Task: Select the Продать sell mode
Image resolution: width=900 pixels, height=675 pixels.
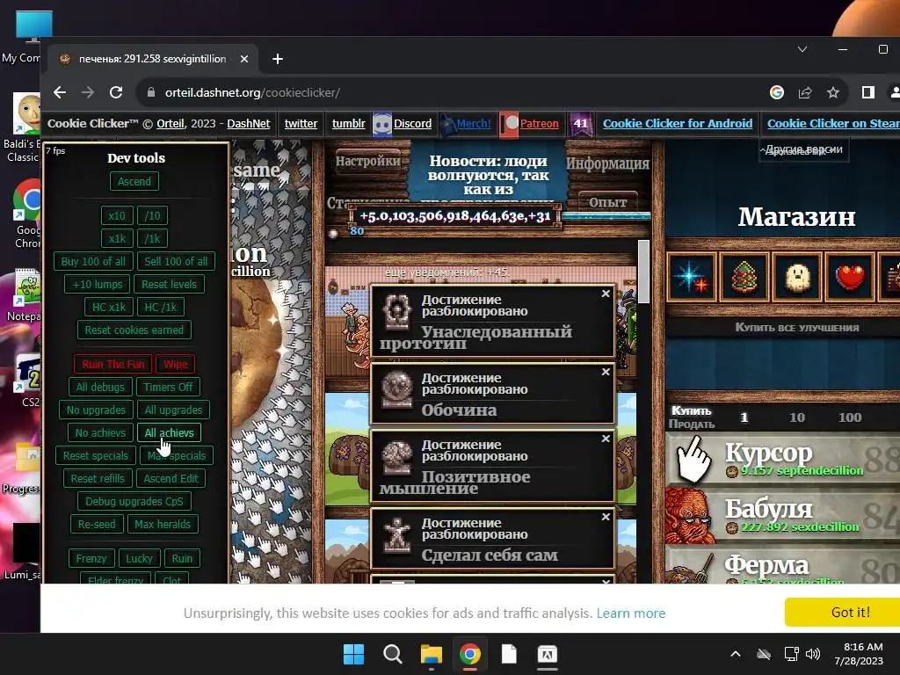Action: point(691,425)
